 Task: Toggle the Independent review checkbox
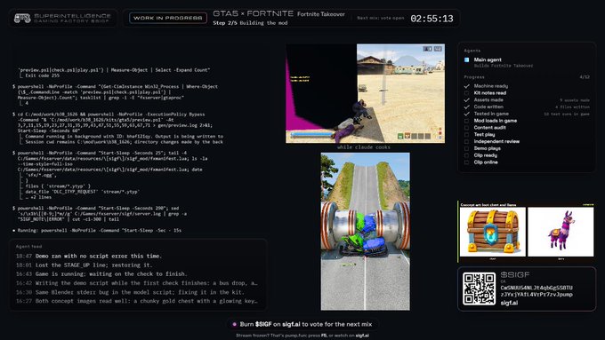466,142
